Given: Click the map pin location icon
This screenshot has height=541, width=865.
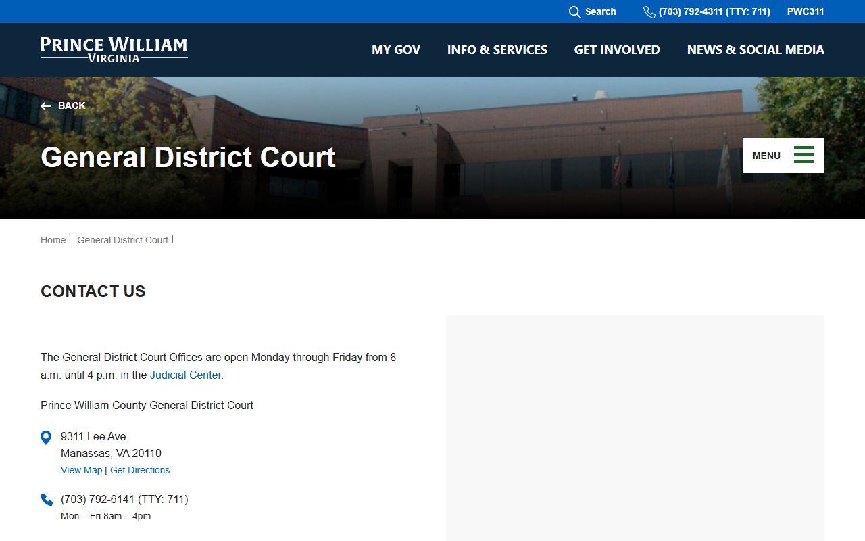Looking at the screenshot, I should click(x=46, y=438).
